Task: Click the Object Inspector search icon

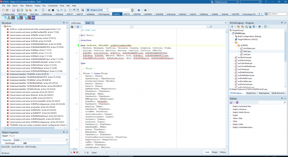Action: (67, 140)
